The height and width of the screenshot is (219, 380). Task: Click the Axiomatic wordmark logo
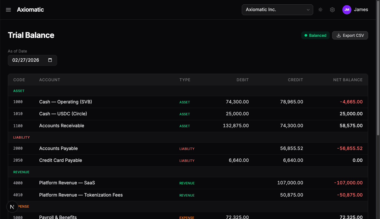coord(30,9)
